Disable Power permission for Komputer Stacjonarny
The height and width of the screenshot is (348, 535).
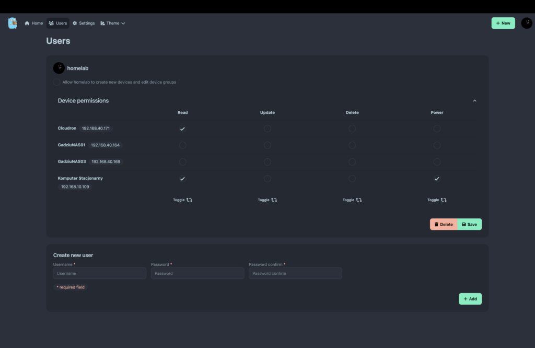tap(437, 179)
